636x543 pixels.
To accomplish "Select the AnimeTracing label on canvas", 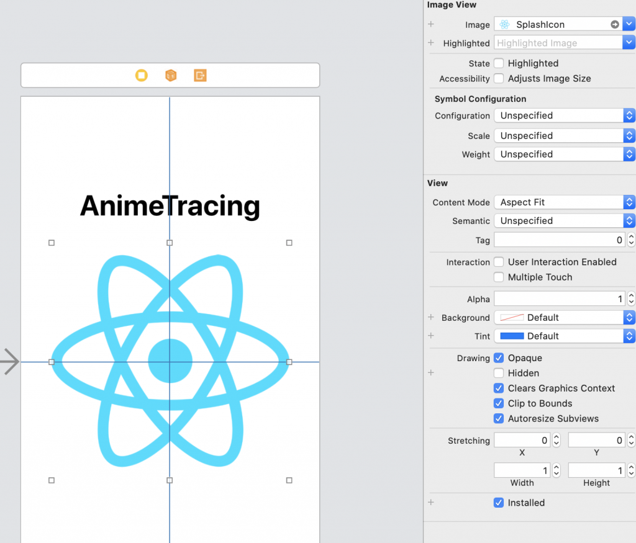I will (170, 206).
